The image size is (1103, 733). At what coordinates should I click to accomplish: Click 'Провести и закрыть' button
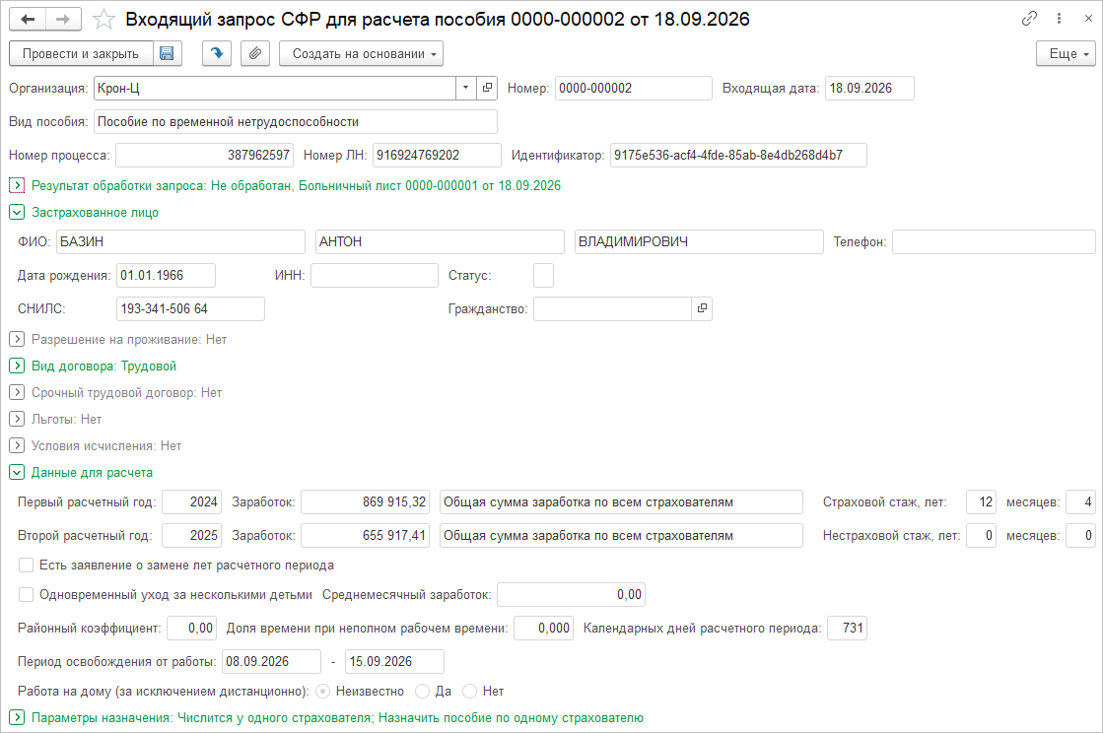(x=81, y=53)
